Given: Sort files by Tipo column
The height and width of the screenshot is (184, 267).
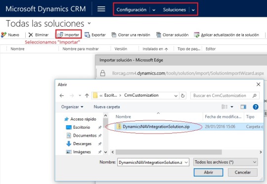Looking at the screenshot, I should 250,117.
